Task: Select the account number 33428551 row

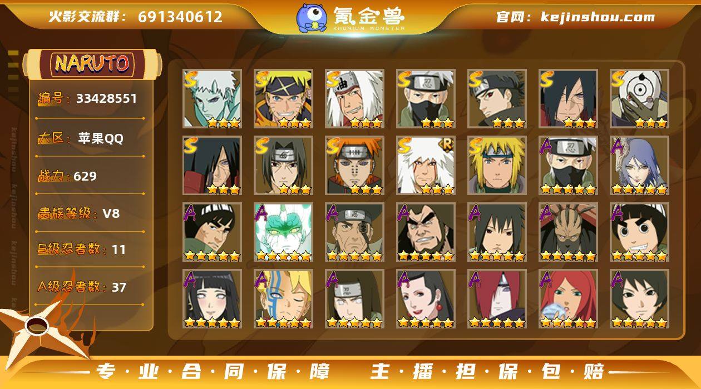Action: pos(88,99)
